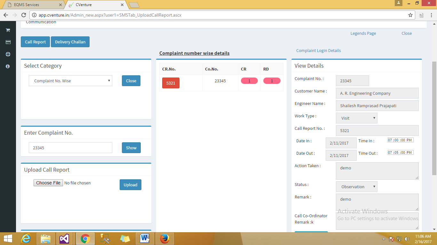
Task: Click the life-ring support sidebar icon
Action: 8,54
